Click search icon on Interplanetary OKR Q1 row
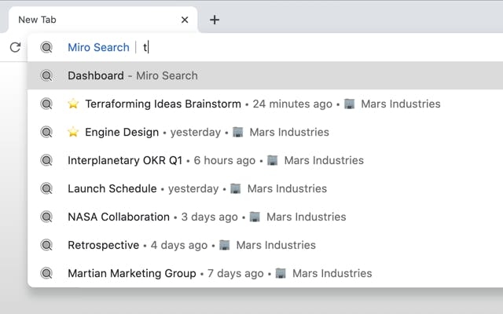 46,160
